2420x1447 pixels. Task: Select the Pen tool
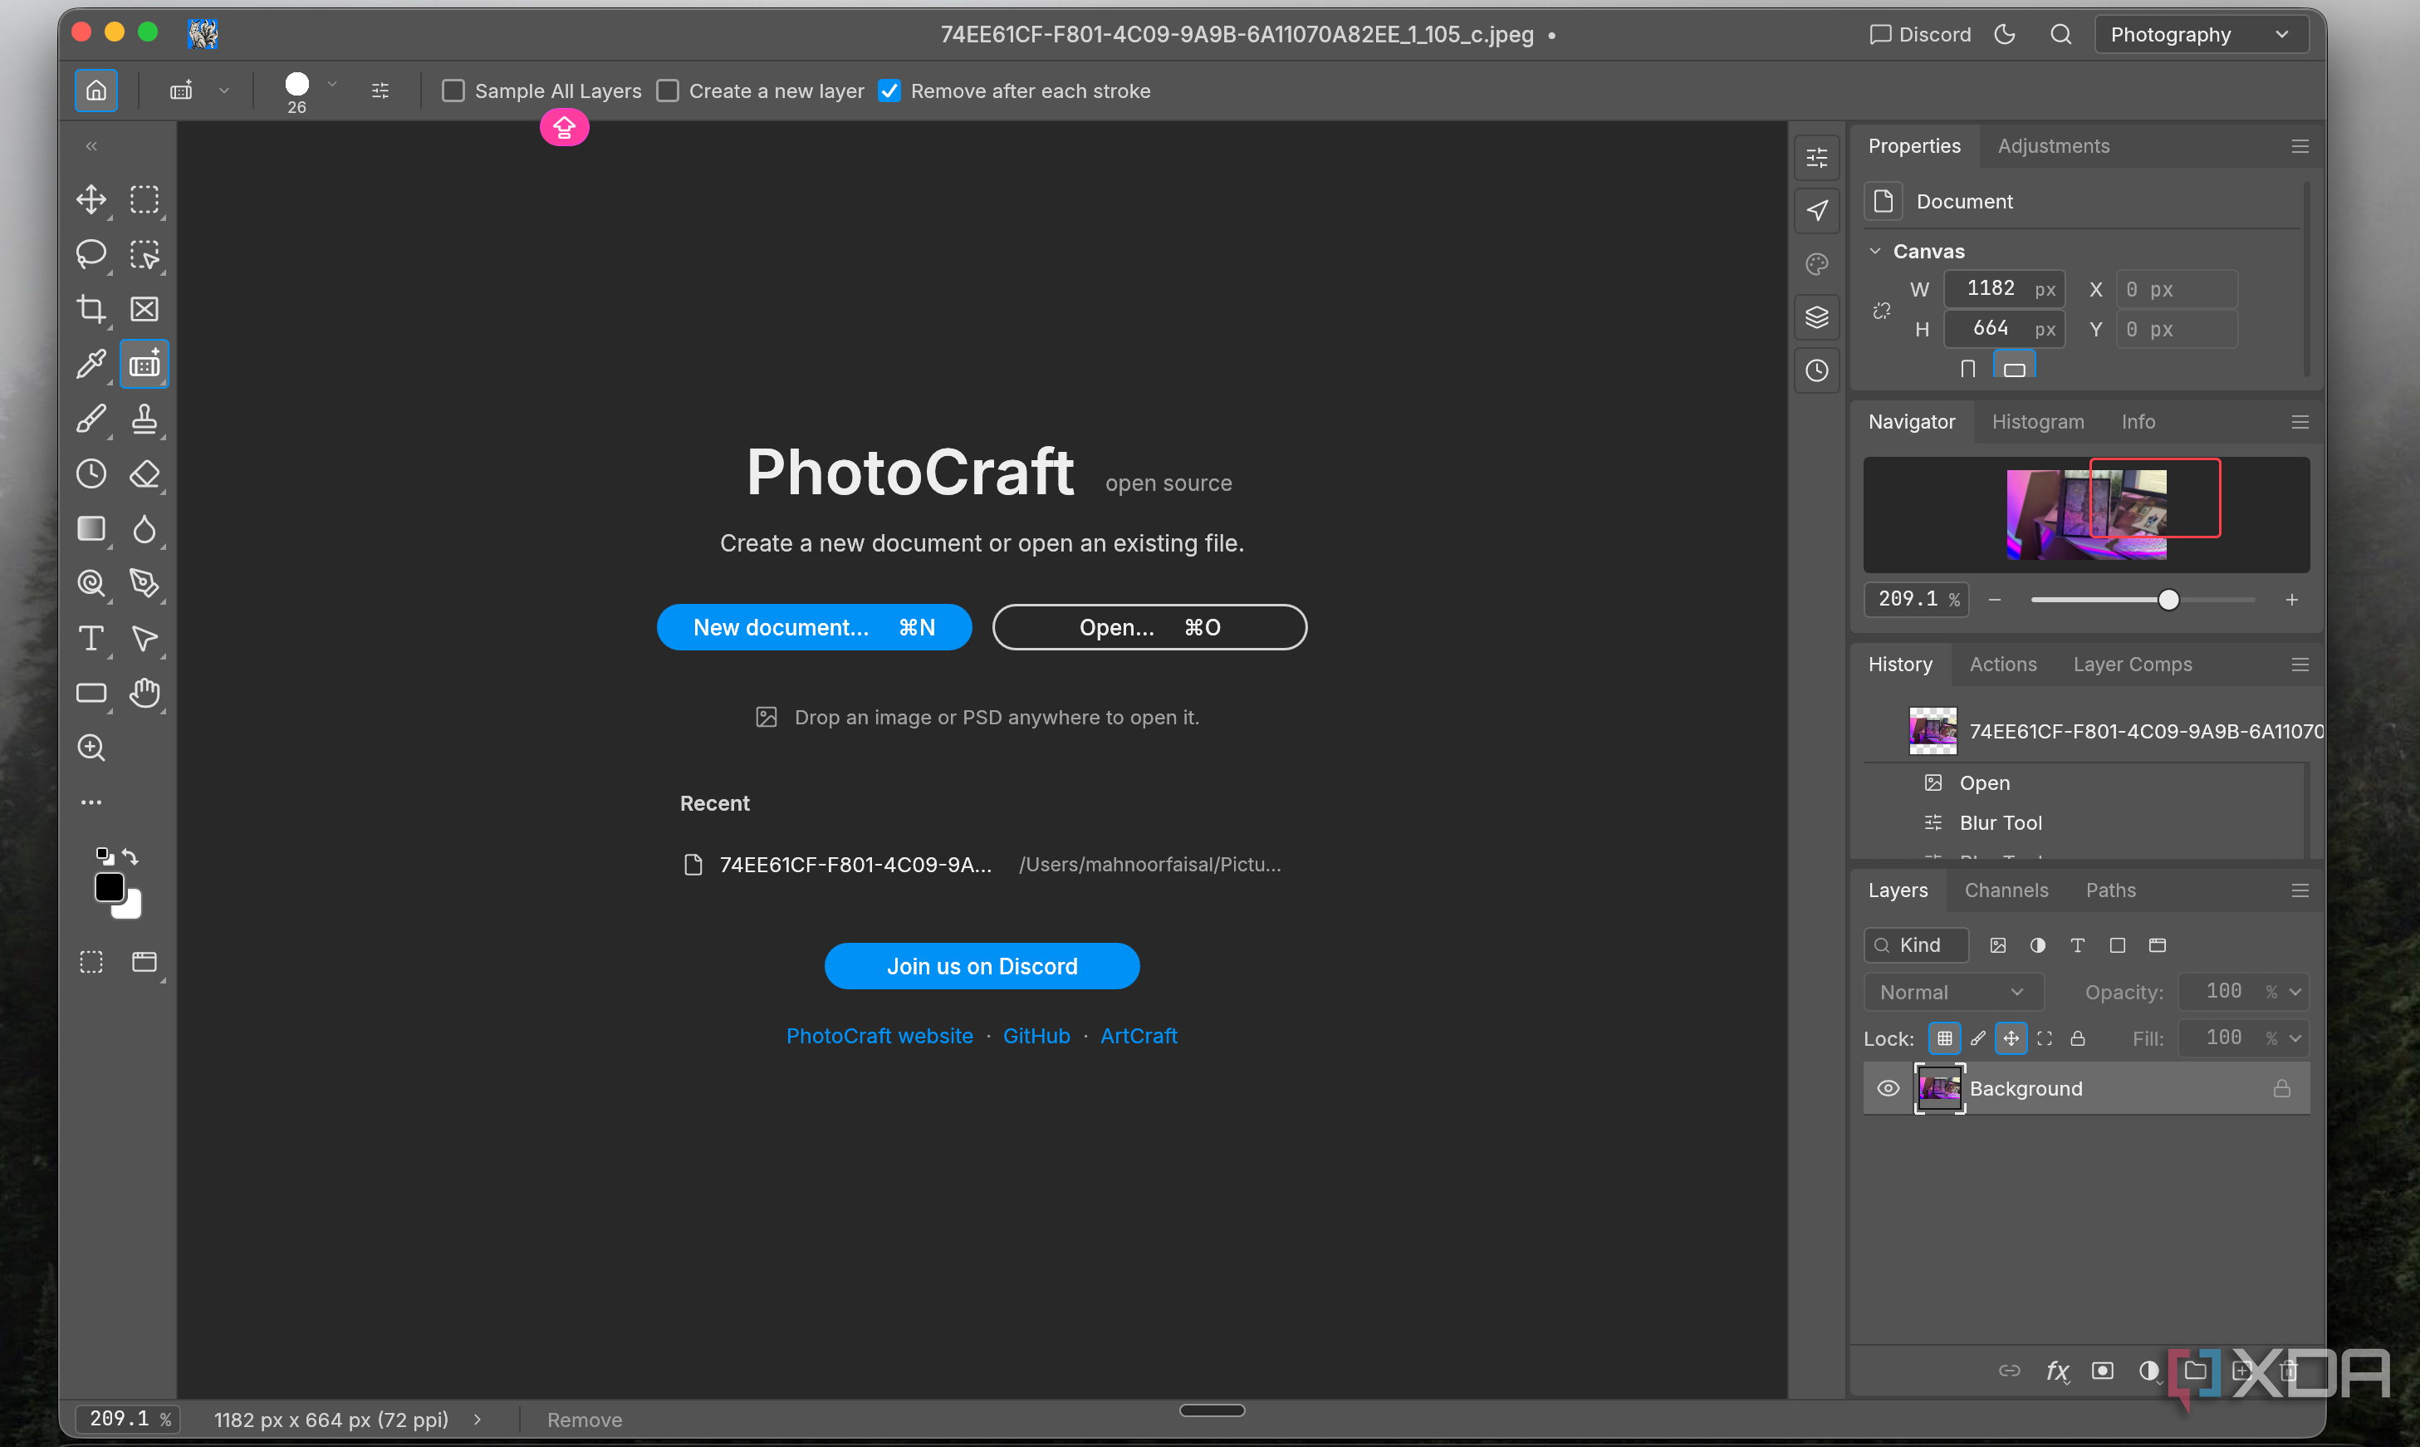coord(145,583)
